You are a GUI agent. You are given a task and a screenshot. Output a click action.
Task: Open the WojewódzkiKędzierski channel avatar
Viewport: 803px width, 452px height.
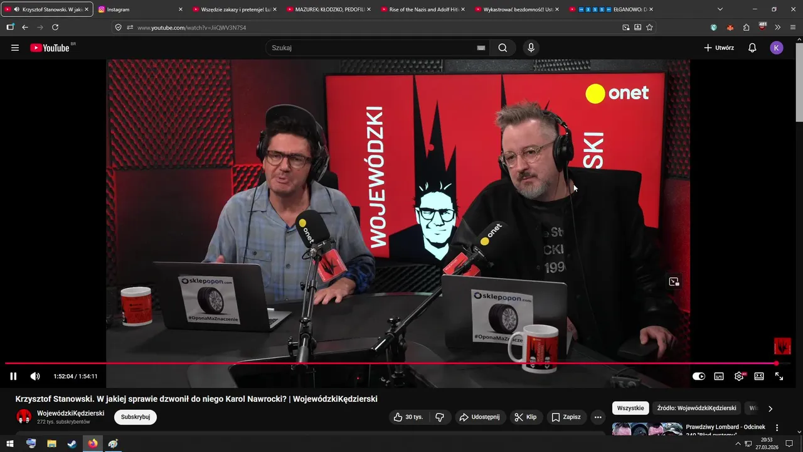click(x=24, y=417)
